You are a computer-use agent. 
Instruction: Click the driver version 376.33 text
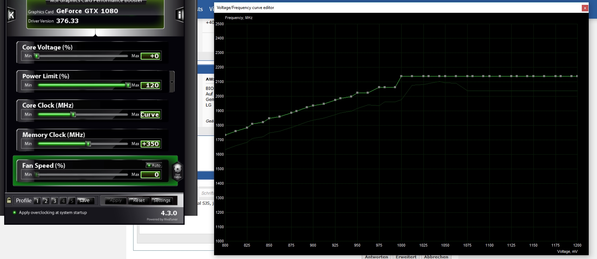(x=67, y=21)
